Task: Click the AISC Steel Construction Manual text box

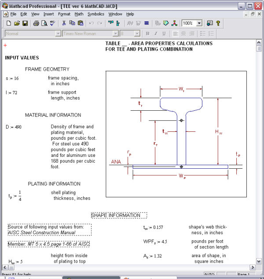Action: [x=49, y=230]
